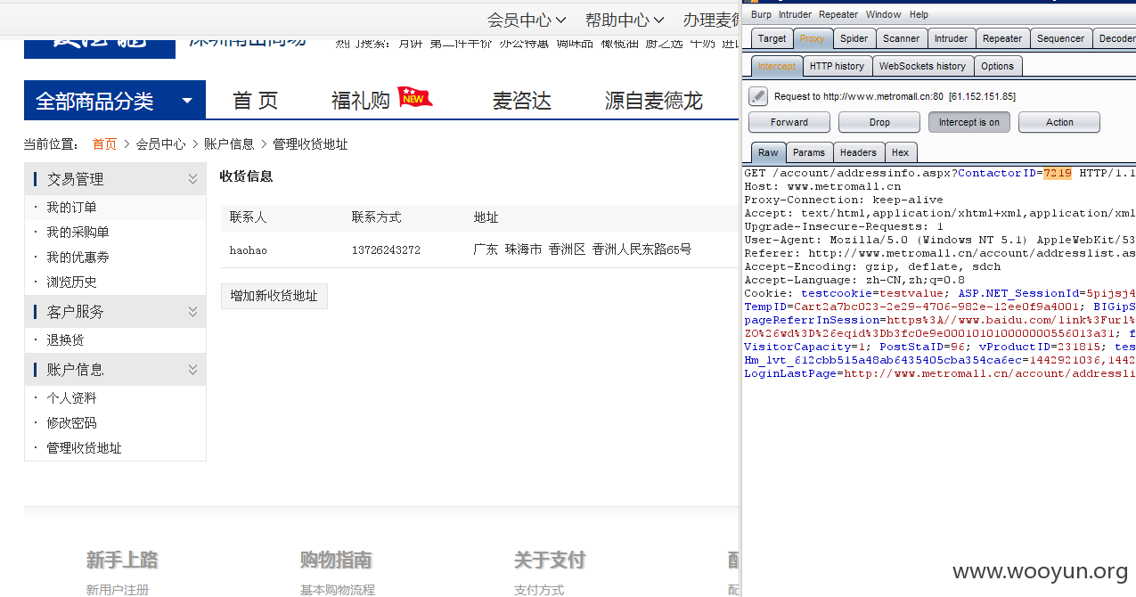Image resolution: width=1136 pixels, height=597 pixels.
Task: Click the Forward button
Action: (789, 122)
